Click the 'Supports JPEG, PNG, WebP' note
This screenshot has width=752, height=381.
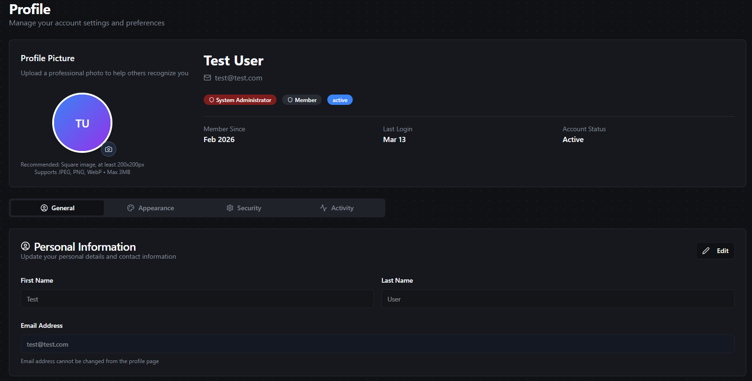click(82, 172)
